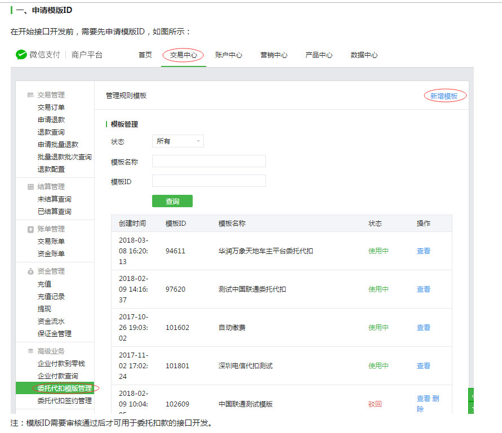This screenshot has height=433, width=502.
Task: Switch to the 账户中心 tab
Action: point(229,55)
